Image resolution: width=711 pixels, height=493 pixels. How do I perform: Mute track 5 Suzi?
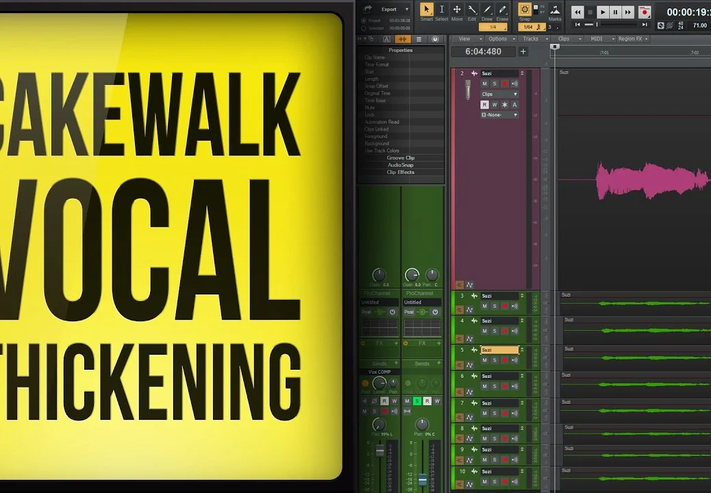[484, 360]
